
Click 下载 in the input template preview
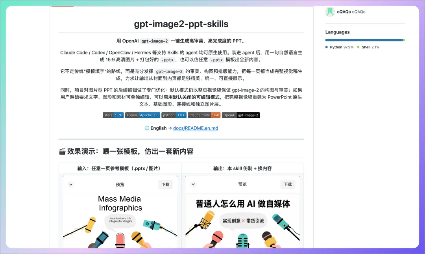pyautogui.click(x=165, y=185)
